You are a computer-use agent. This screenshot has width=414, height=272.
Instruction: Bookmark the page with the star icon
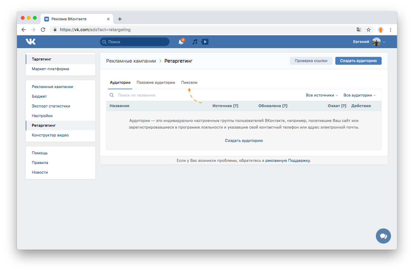pyautogui.click(x=369, y=30)
